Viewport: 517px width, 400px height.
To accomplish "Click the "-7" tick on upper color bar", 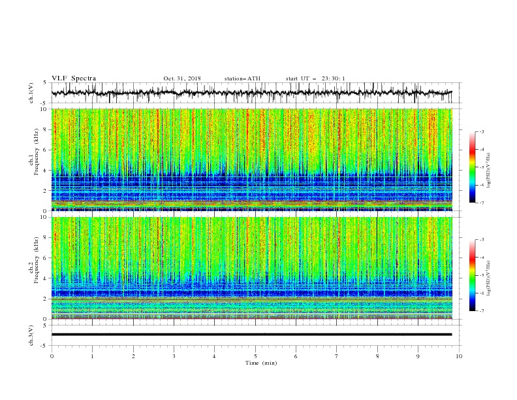I will [481, 203].
